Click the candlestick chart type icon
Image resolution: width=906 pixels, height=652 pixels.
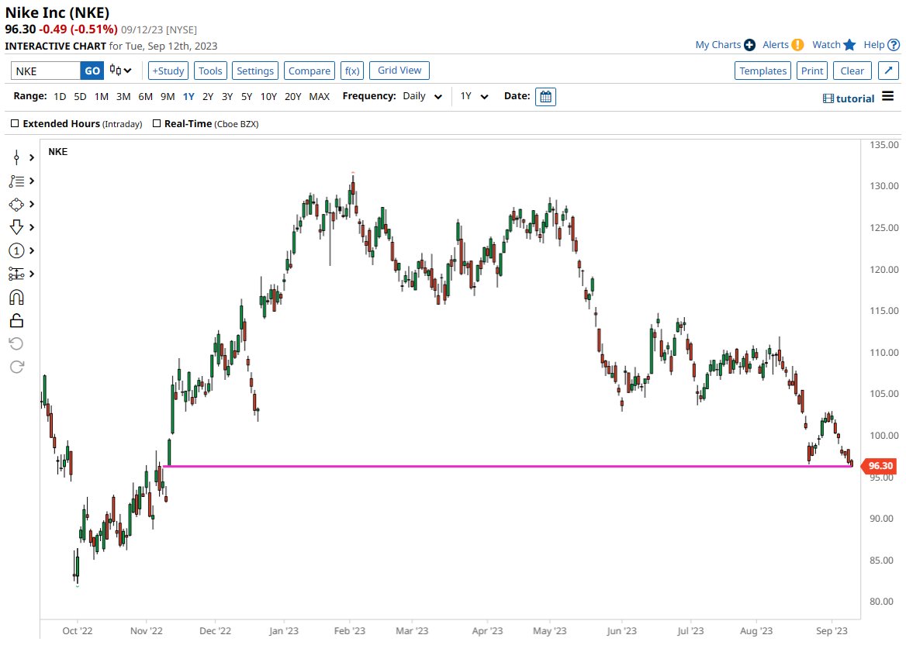(116, 71)
